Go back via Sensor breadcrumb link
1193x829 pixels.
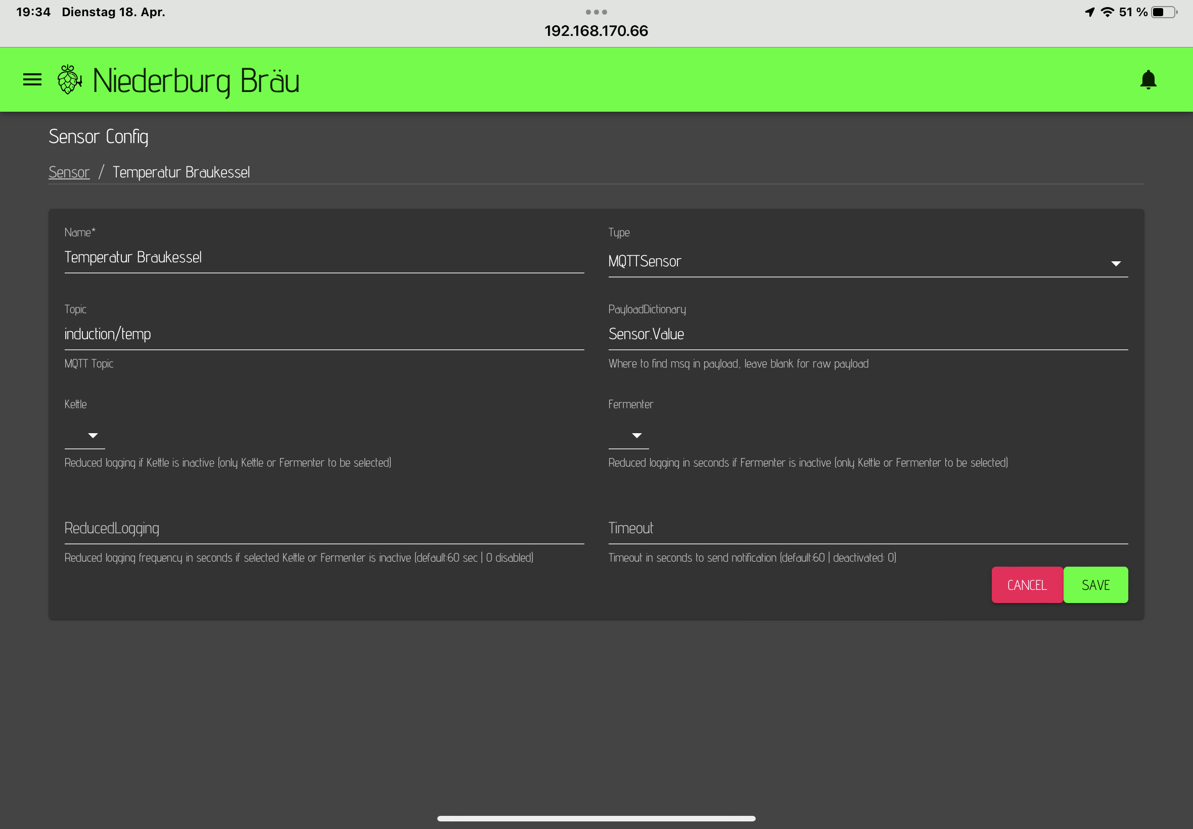coord(69,172)
